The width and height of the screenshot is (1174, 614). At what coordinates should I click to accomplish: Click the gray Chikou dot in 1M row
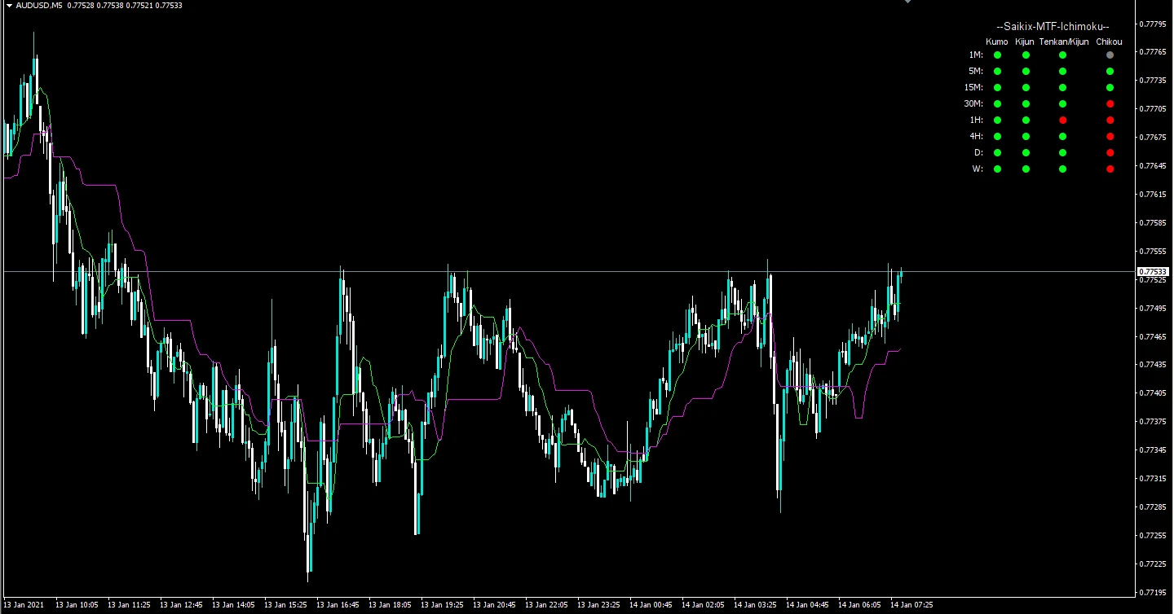(1110, 55)
